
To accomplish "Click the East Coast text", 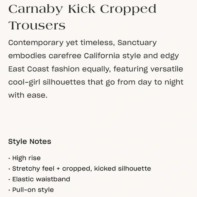I will [x=29, y=69].
